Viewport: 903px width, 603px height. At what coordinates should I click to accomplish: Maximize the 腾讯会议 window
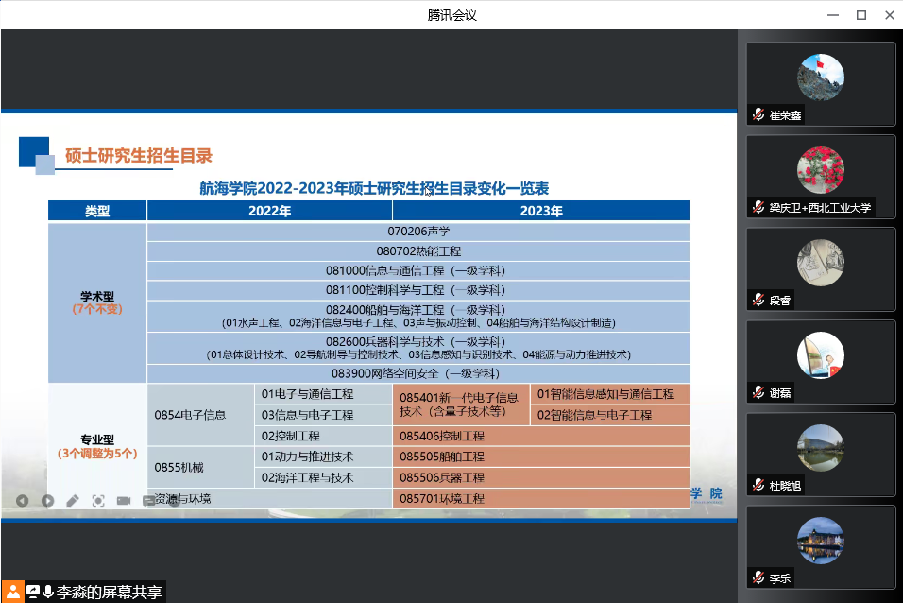point(860,14)
